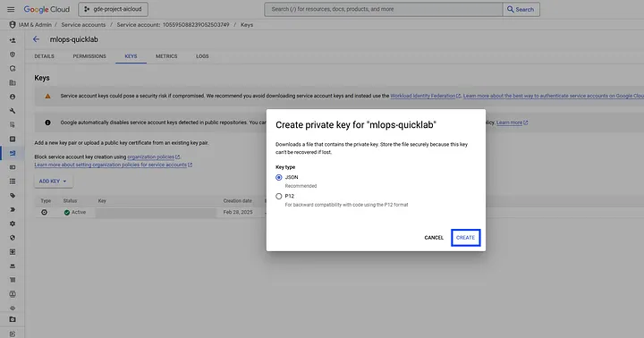Select the Keys tab
Screen dimensions: 644x338
click(x=131, y=56)
